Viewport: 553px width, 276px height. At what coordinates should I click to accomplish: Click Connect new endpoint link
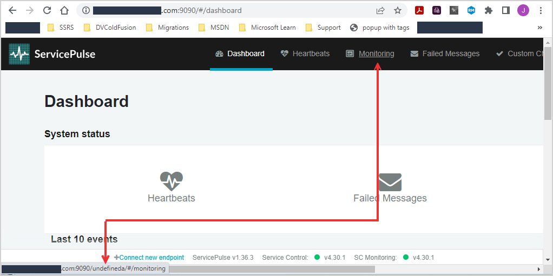click(149, 258)
